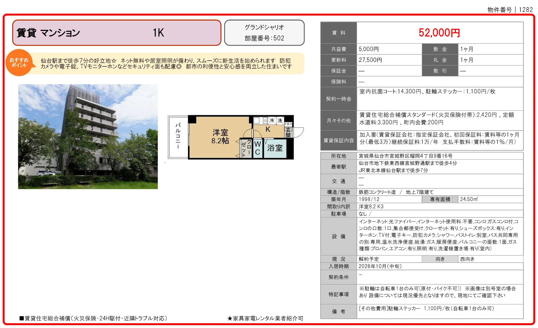Screen dimensions: 538x328
Task: Click the 契約一時金 header cell
Action: [339, 99]
